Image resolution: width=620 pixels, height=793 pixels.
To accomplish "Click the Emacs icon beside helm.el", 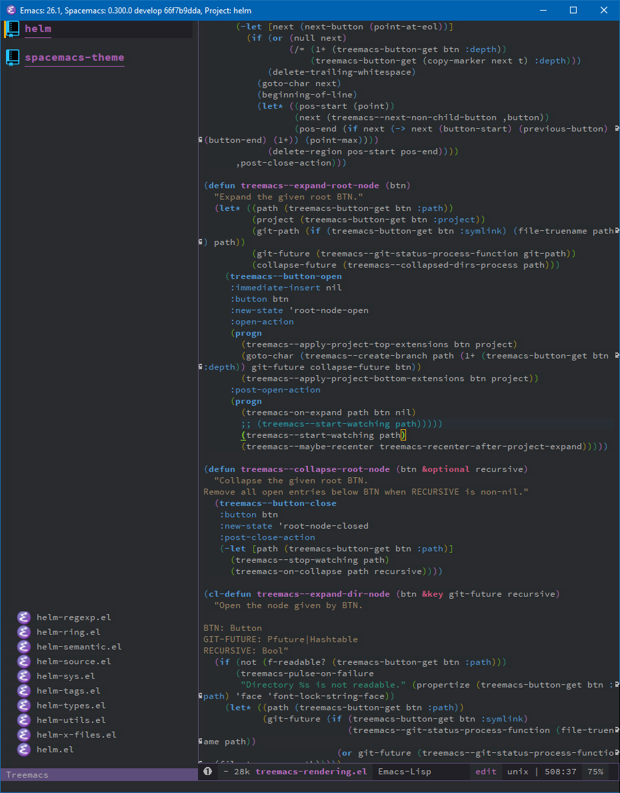I will (x=24, y=750).
